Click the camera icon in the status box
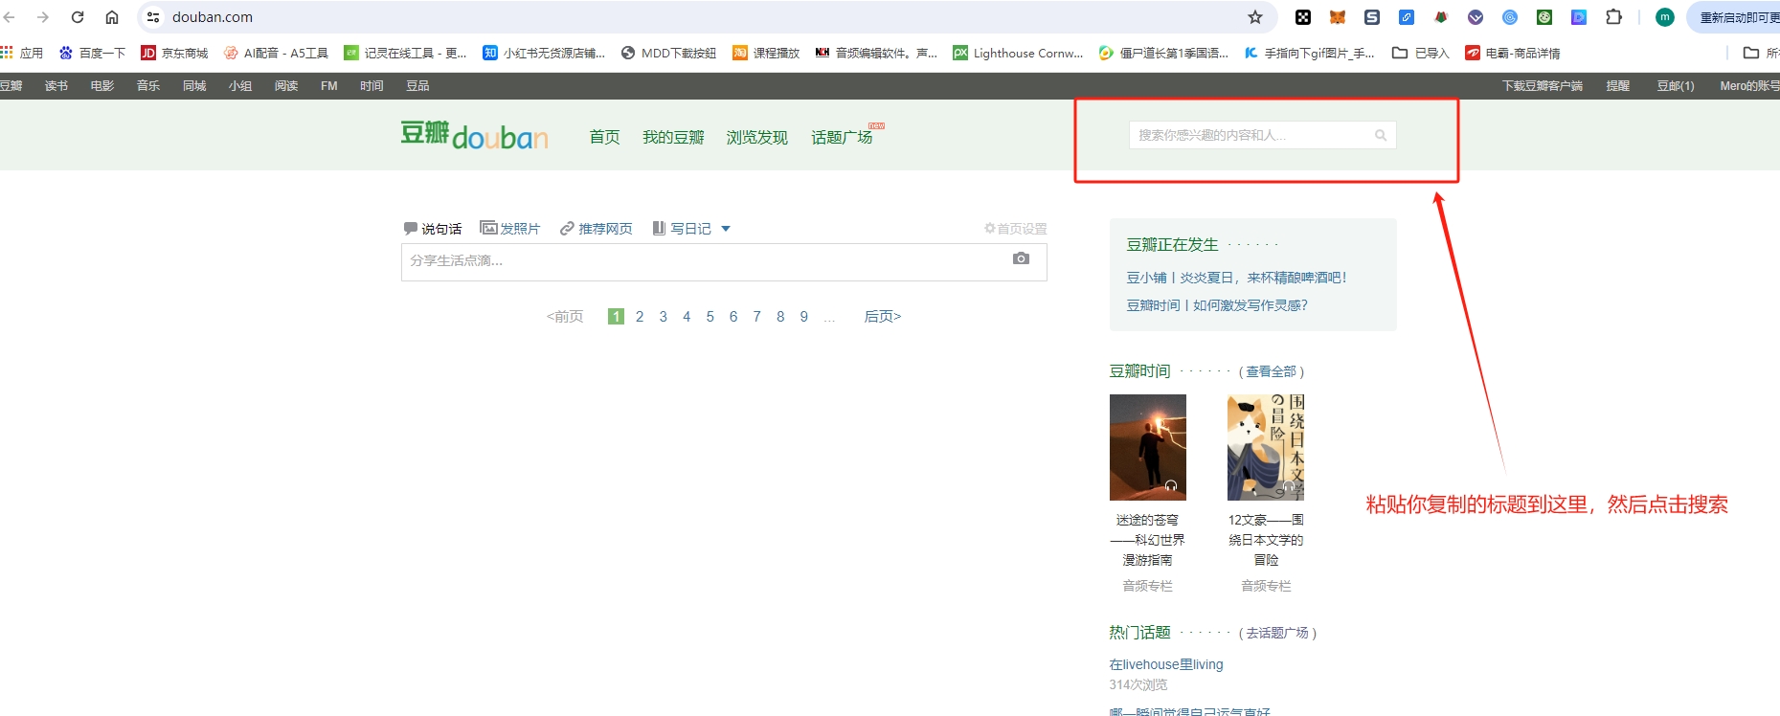Image resolution: width=1780 pixels, height=716 pixels. [1021, 258]
